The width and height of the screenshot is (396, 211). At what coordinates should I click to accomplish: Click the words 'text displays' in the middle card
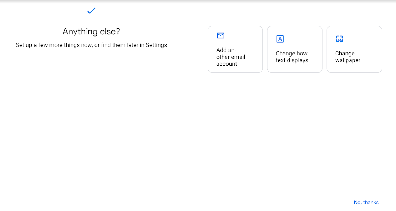292,60
